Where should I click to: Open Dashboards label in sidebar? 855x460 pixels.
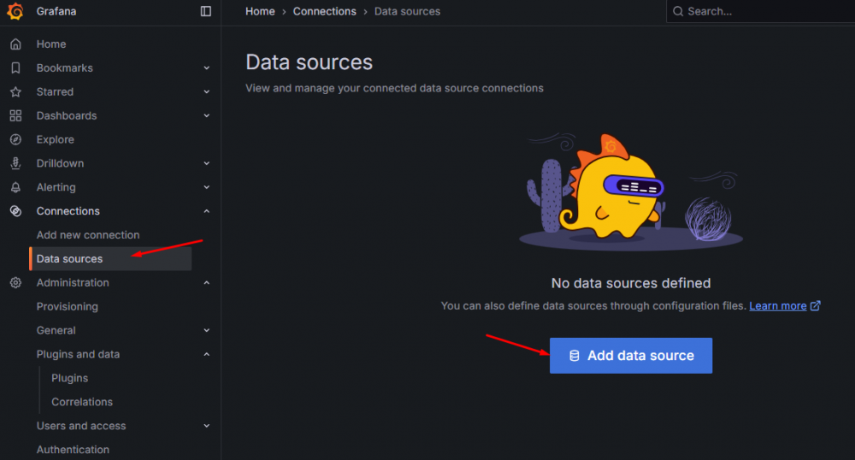67,115
